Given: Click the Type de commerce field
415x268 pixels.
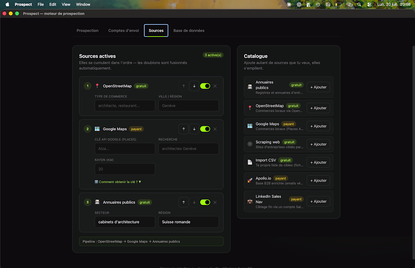Looking at the screenshot, I should (124, 106).
